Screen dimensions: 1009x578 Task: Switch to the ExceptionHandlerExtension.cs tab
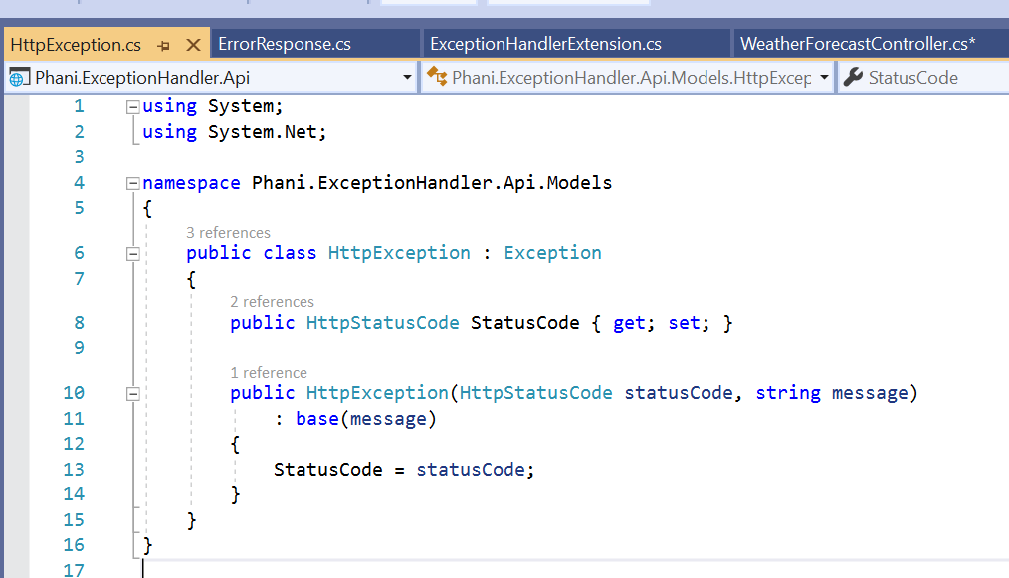pos(545,45)
